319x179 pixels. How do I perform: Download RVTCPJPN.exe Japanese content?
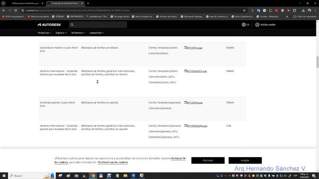click(195, 103)
